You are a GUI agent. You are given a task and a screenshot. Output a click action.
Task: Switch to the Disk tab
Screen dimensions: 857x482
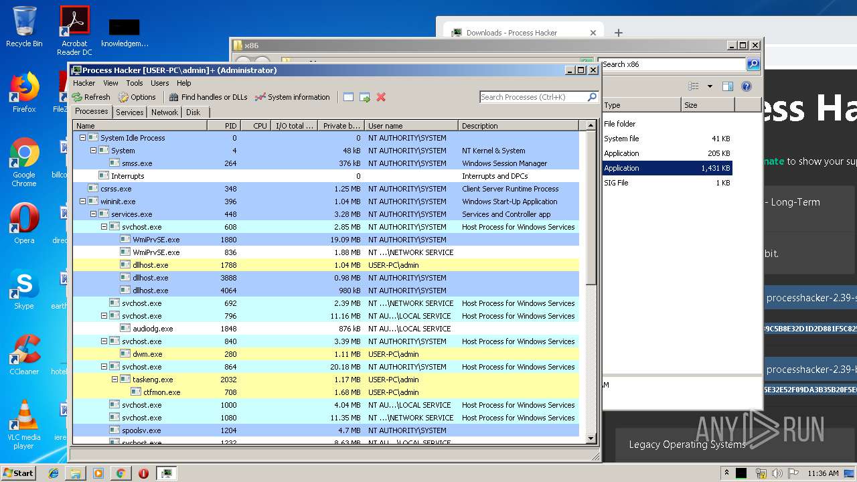point(193,112)
